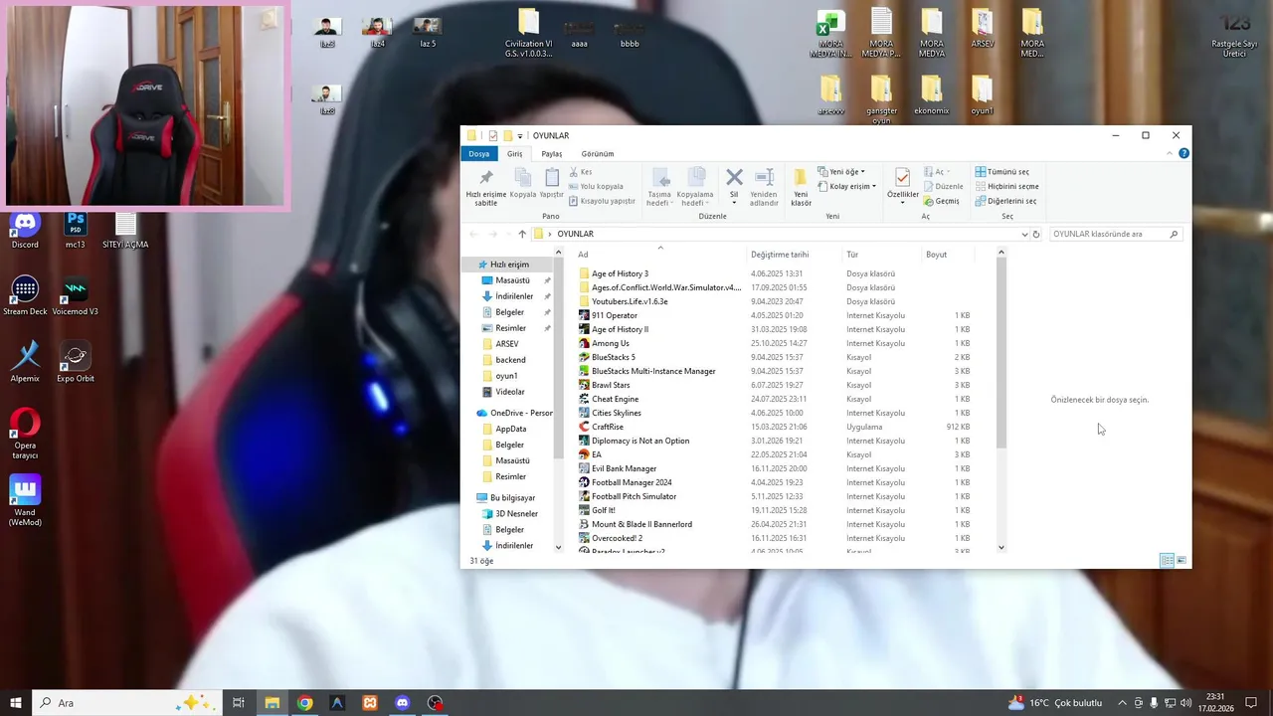Select the Brawl Stars shortcut

pos(611,385)
